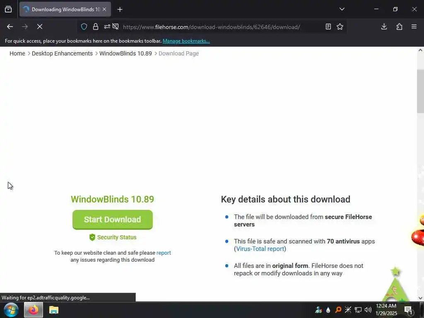Close the Downloading WindowBlinds tab
This screenshot has height=318, width=424.
[104, 10]
